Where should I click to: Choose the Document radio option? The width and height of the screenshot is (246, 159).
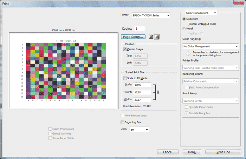185,19
